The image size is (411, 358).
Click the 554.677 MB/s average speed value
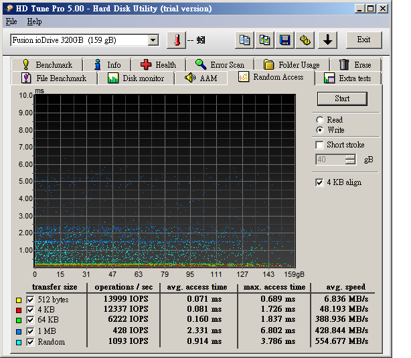(x=341, y=341)
